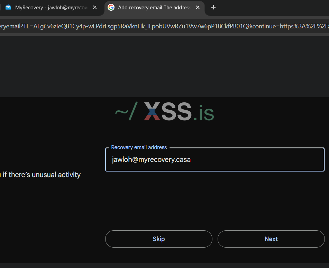Close the MyRecovery tab
The width and height of the screenshot is (329, 268).
tap(95, 8)
